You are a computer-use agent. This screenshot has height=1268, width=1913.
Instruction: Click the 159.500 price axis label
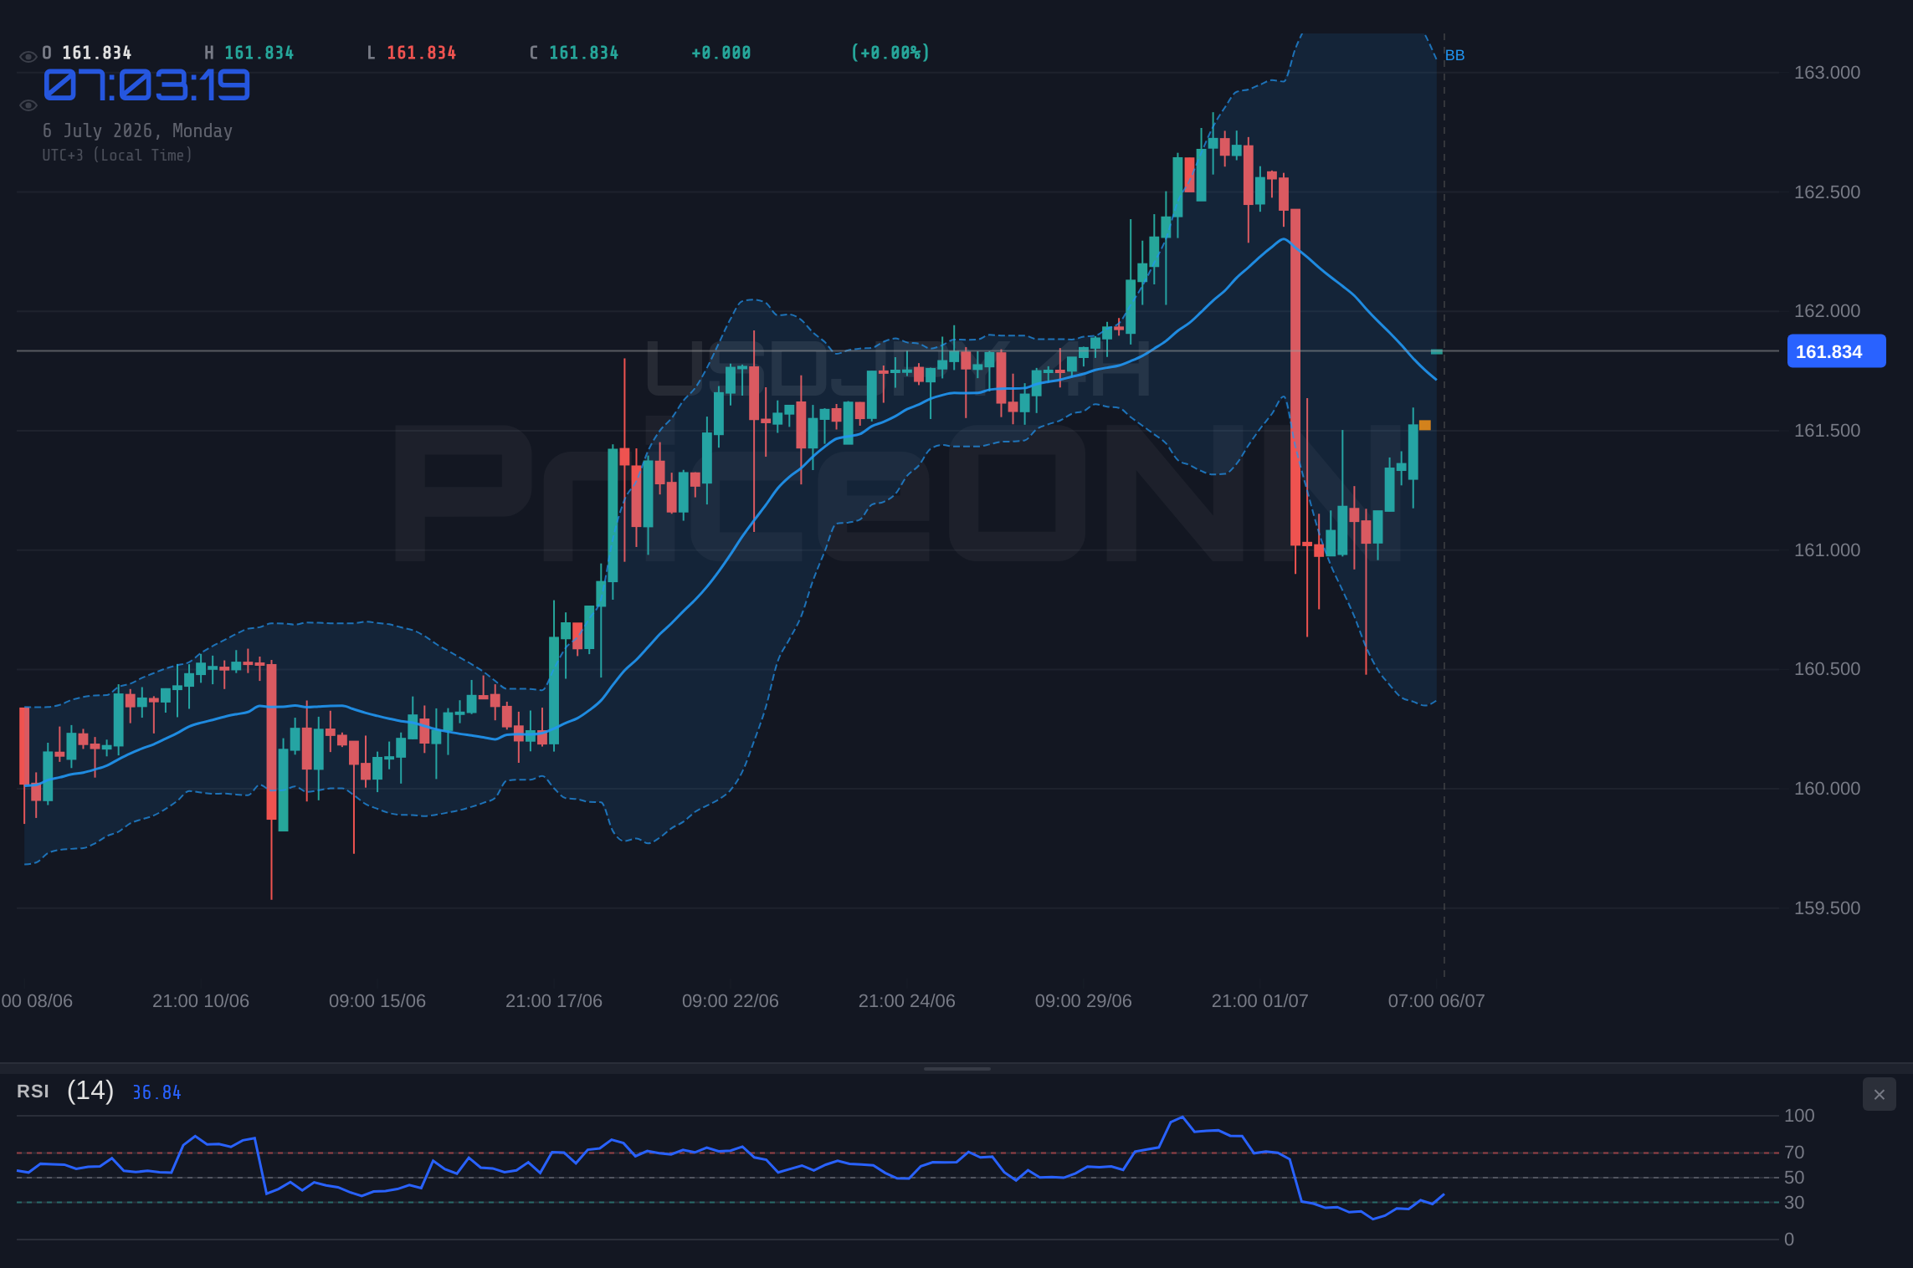coord(1827,908)
